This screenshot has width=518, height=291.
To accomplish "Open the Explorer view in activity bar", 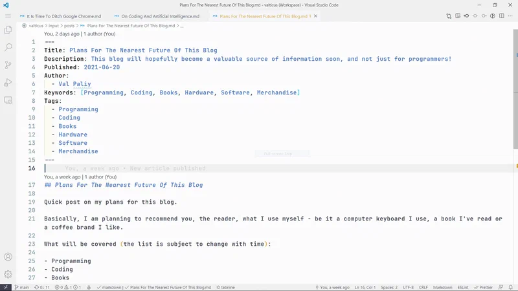I will 8,30.
